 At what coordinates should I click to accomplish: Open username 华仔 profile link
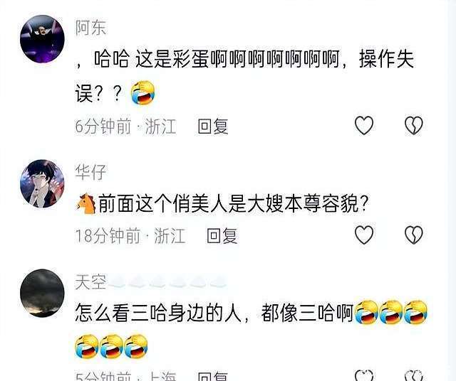[90, 172]
